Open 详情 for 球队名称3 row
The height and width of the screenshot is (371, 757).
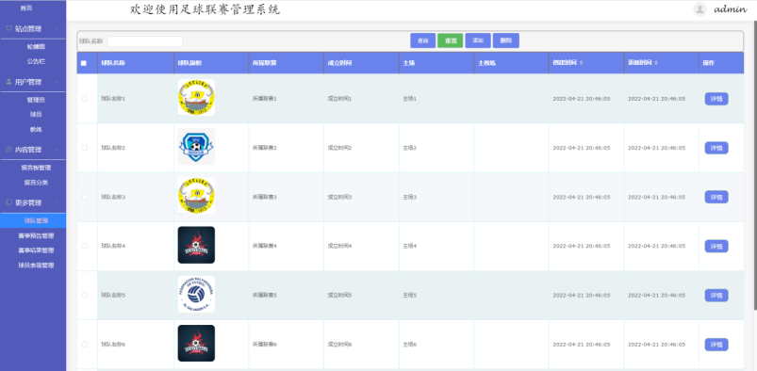716,198
